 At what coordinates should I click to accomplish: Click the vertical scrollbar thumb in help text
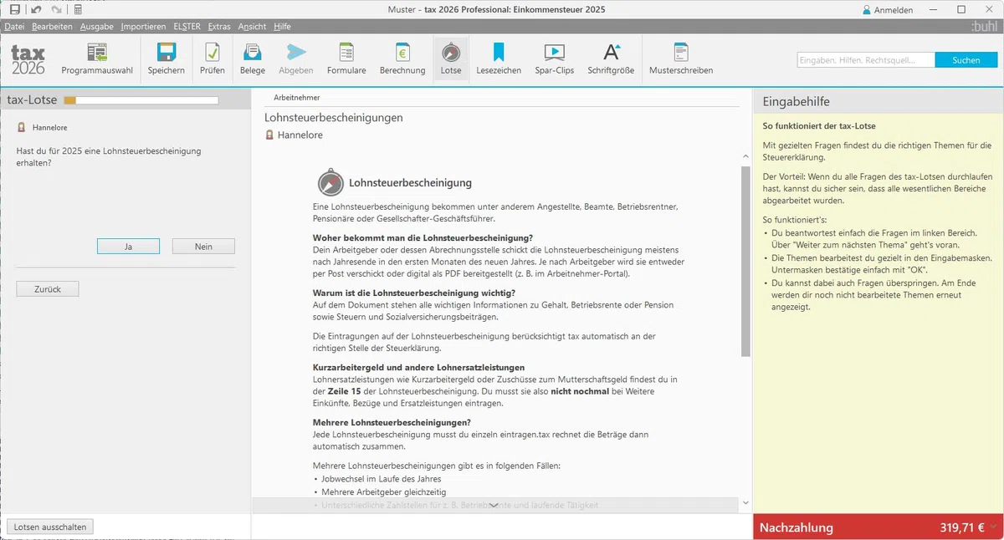point(745,261)
